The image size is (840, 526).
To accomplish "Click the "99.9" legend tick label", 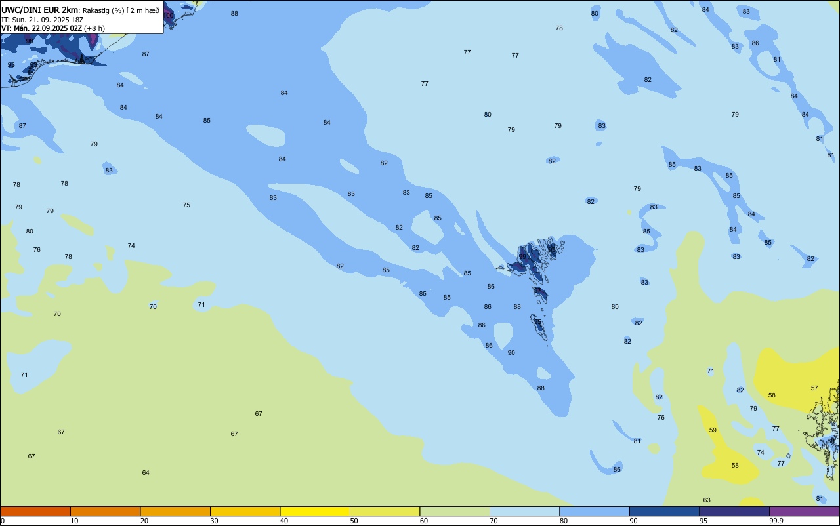I will (776, 521).
